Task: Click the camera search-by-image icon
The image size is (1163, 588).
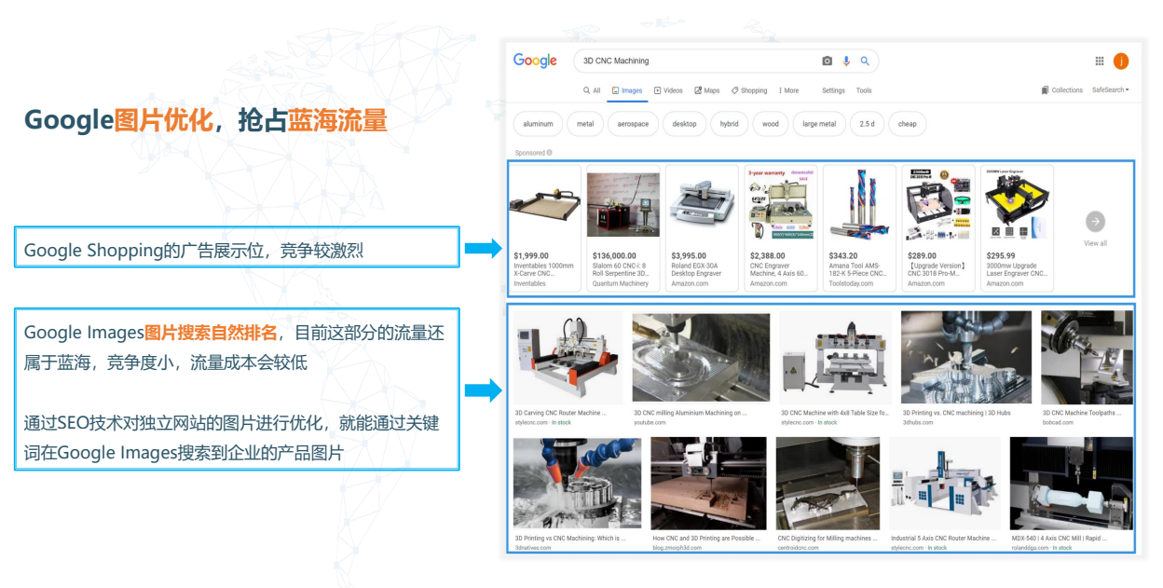Action: coord(827,62)
